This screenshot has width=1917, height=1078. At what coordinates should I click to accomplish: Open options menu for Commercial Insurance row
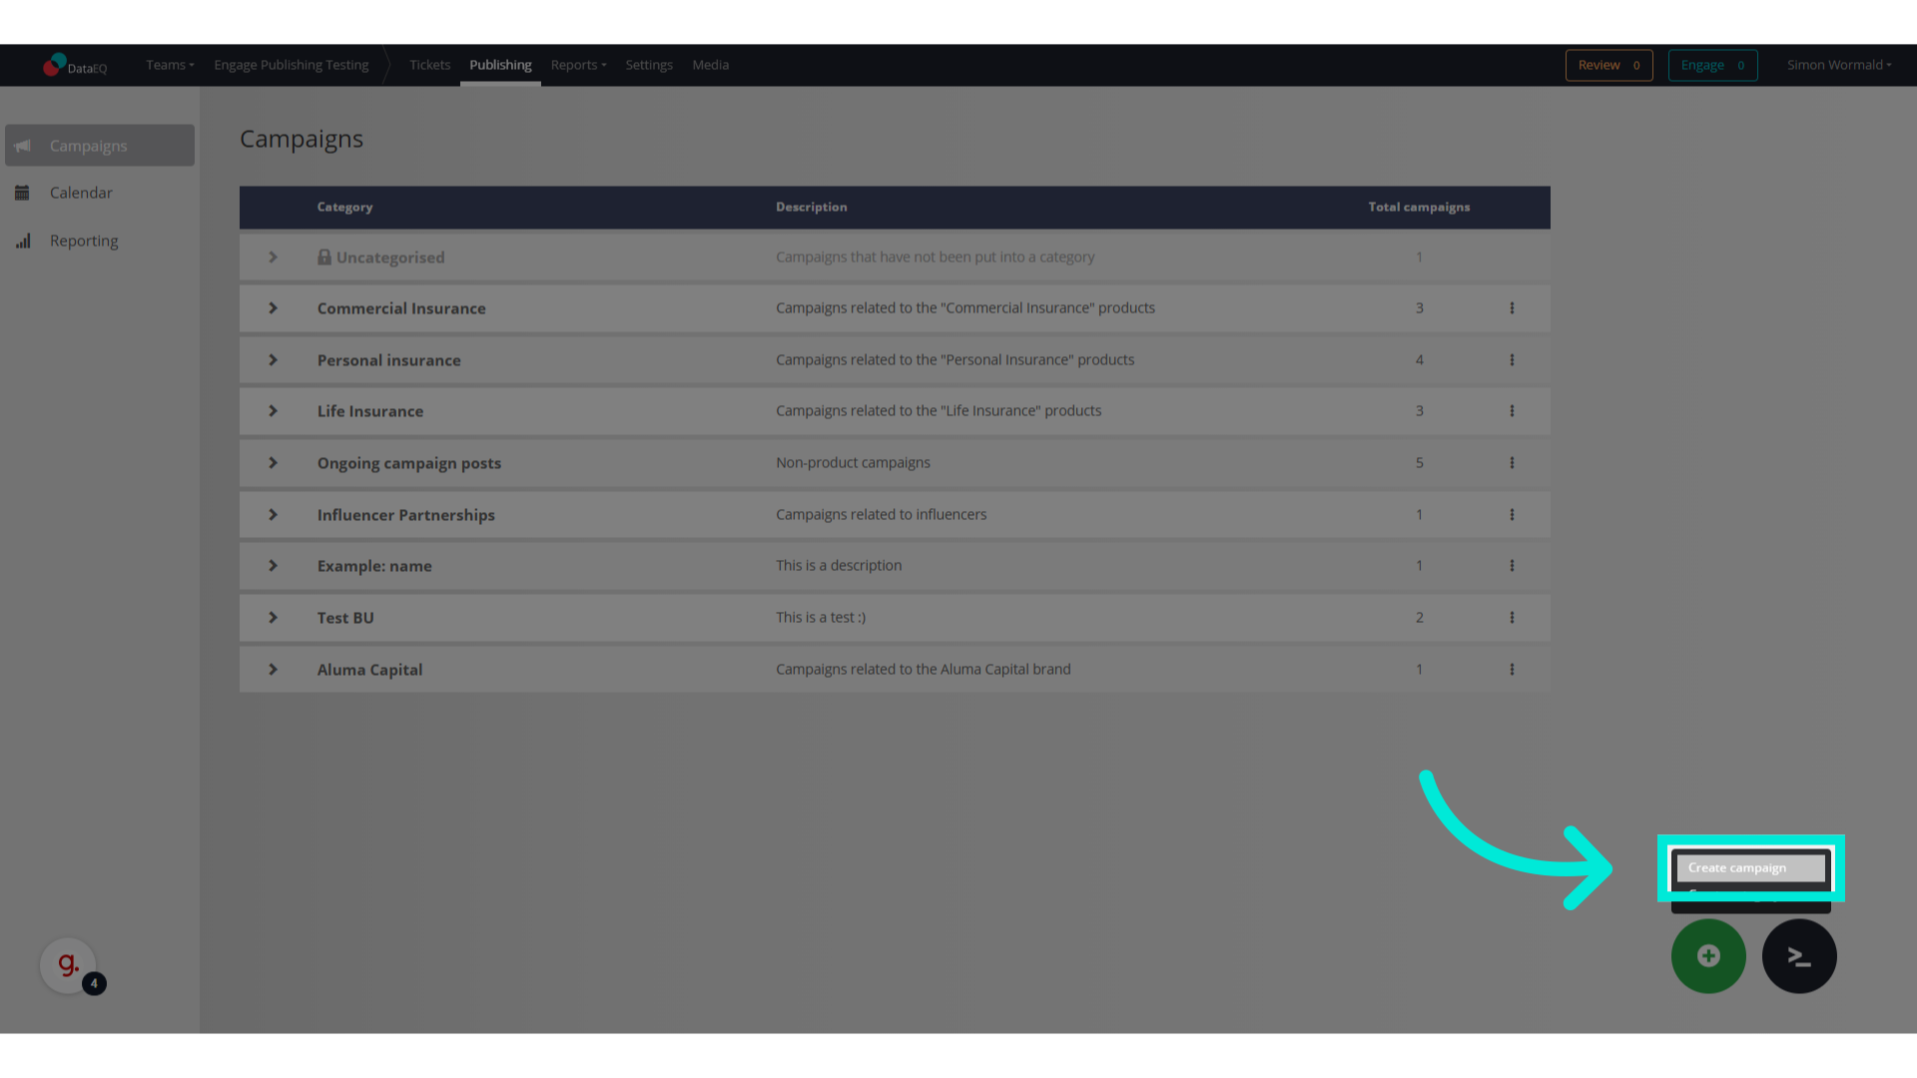(1512, 308)
